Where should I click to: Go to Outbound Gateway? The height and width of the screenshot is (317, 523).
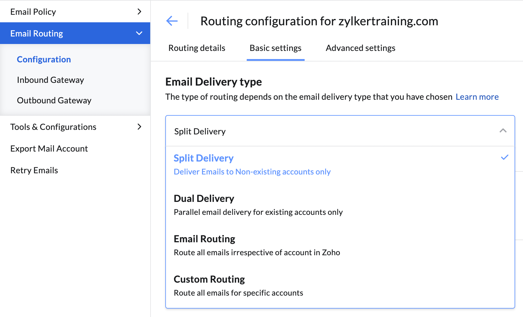54,100
